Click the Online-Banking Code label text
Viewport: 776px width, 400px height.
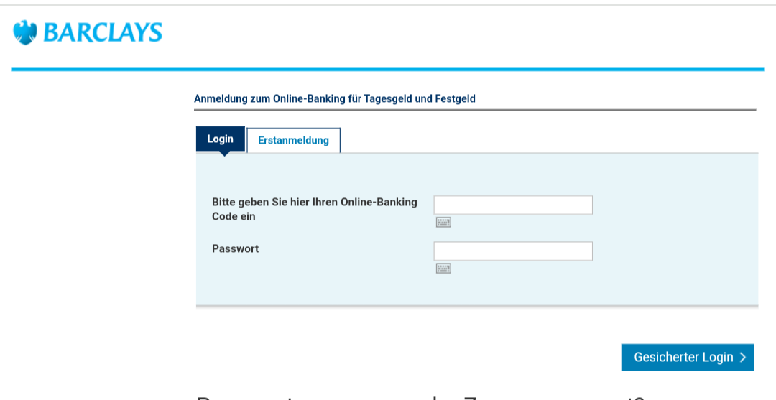pos(314,203)
